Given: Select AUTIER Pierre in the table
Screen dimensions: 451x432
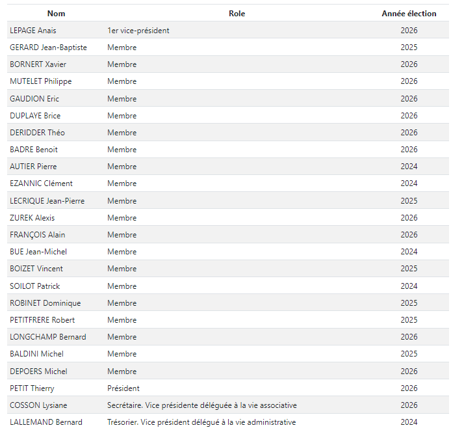Looking at the screenshot, I should [33, 167].
